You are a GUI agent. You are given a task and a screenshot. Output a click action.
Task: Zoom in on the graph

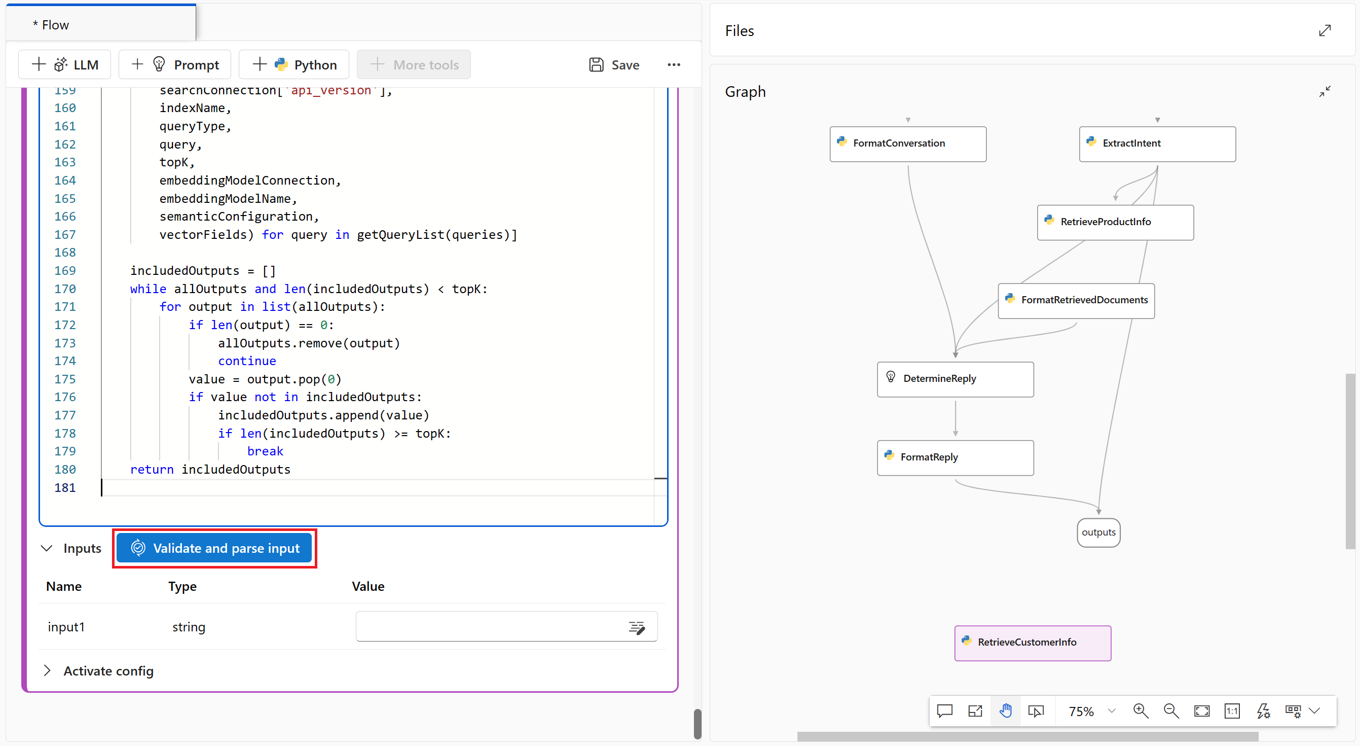[x=1141, y=711]
